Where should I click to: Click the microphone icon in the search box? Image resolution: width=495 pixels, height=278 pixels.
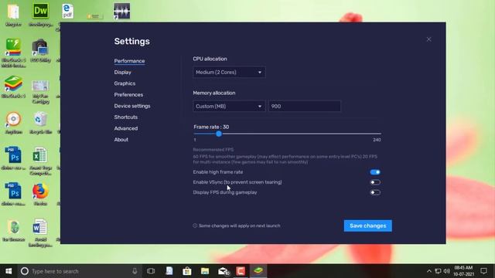coord(135,271)
